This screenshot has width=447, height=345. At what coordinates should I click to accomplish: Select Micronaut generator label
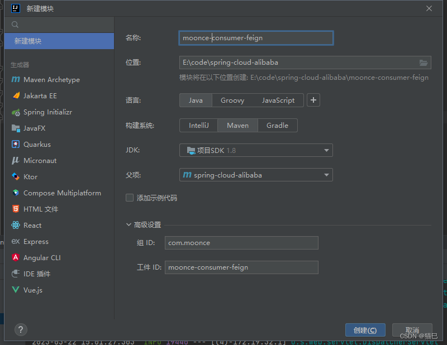point(40,161)
